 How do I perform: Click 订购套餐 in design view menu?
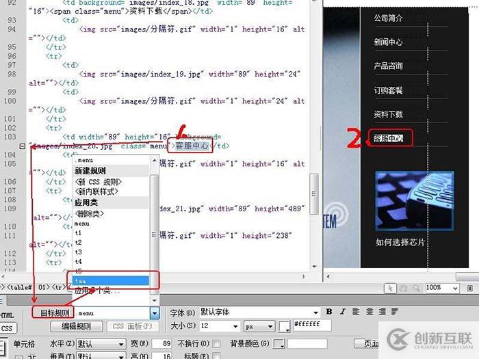[x=388, y=90]
